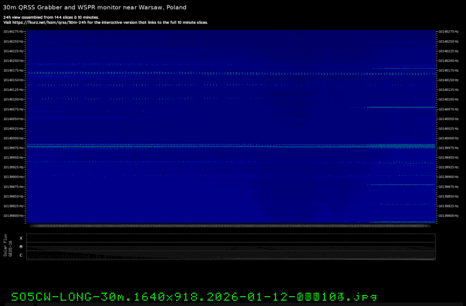The width and height of the screenshot is (466, 306).
Task: Click the C flare class label
Action: [x=21, y=255]
